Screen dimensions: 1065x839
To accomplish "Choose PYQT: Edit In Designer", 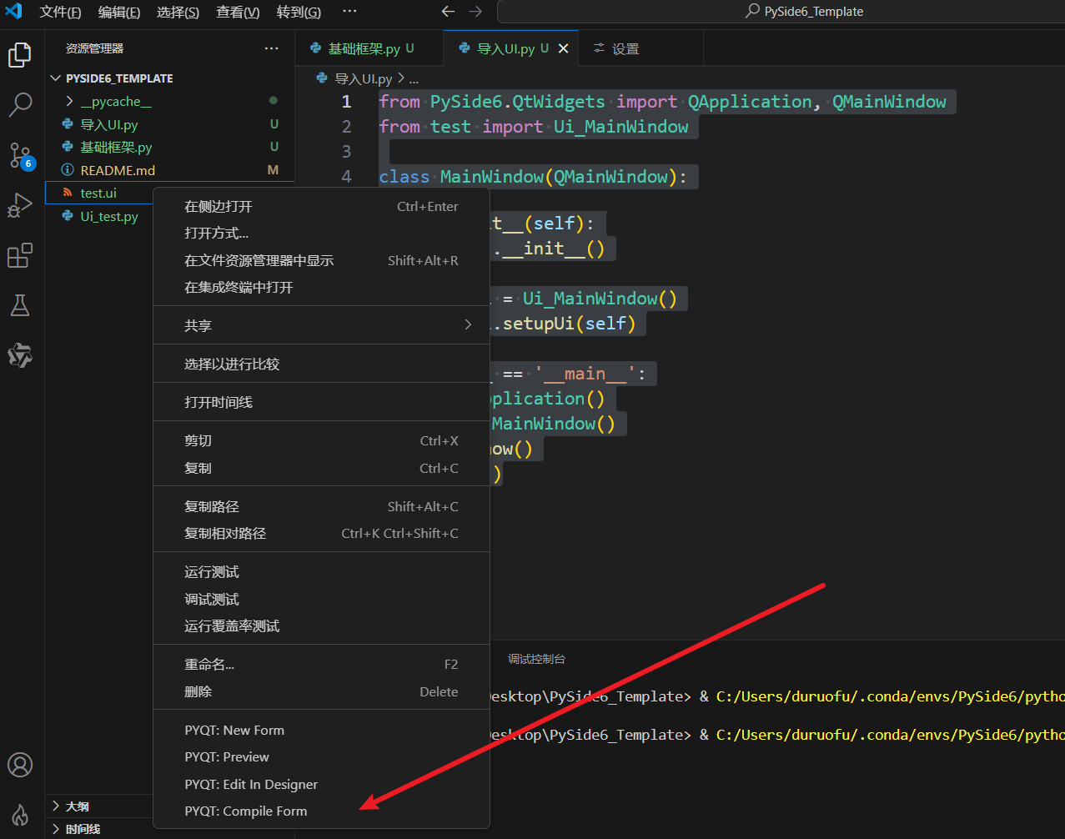I will [x=251, y=785].
